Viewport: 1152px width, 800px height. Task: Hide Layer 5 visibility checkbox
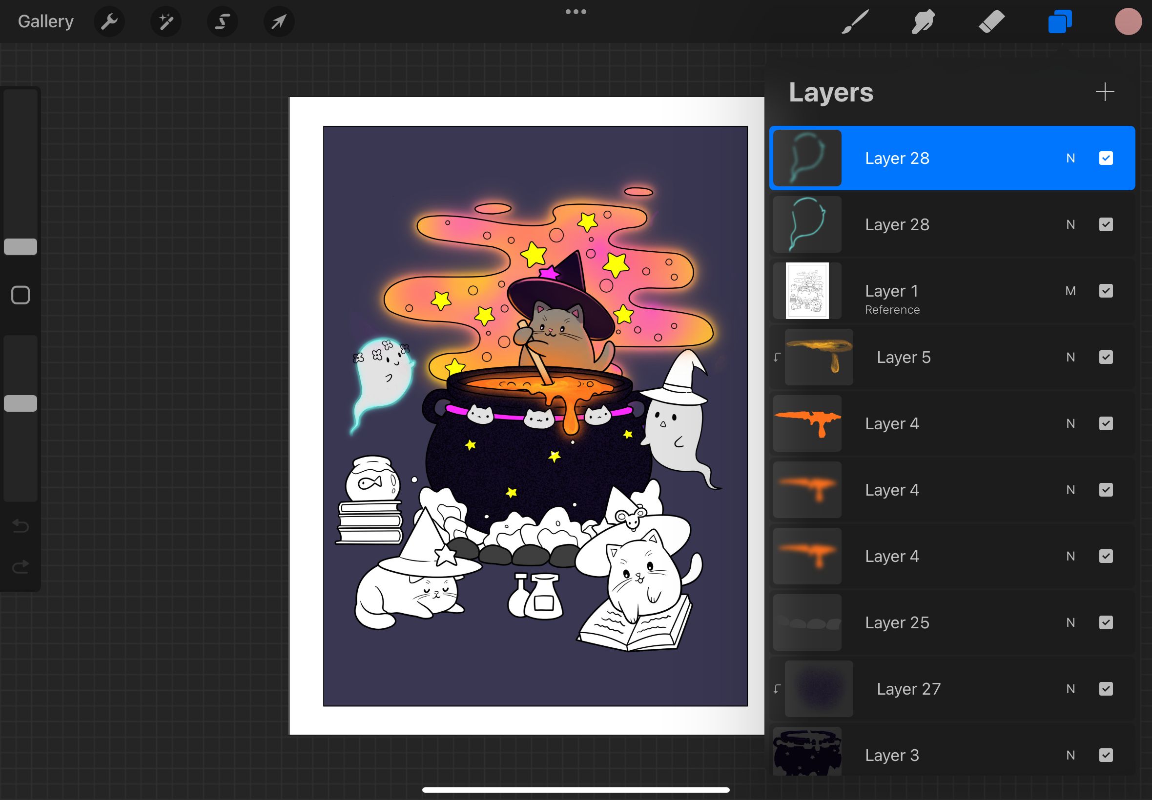point(1105,357)
